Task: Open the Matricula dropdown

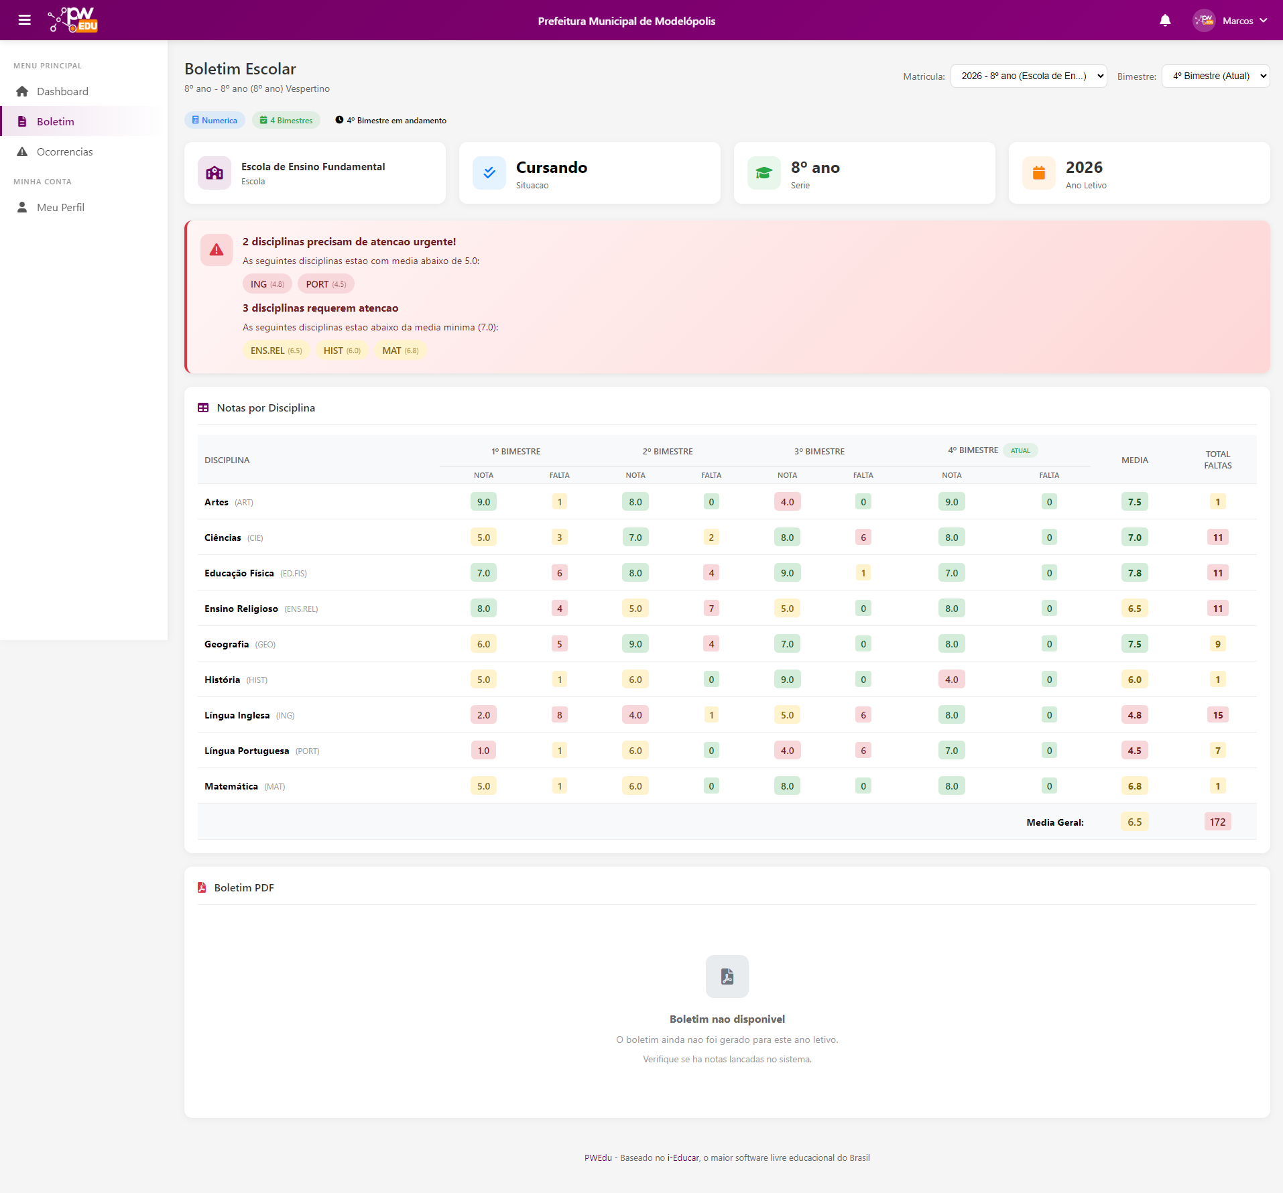Action: (x=1028, y=76)
